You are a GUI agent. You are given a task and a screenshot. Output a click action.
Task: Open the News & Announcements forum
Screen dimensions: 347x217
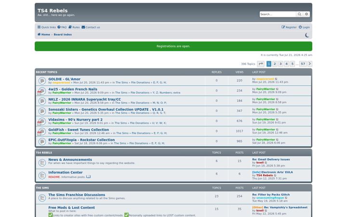click(x=70, y=160)
